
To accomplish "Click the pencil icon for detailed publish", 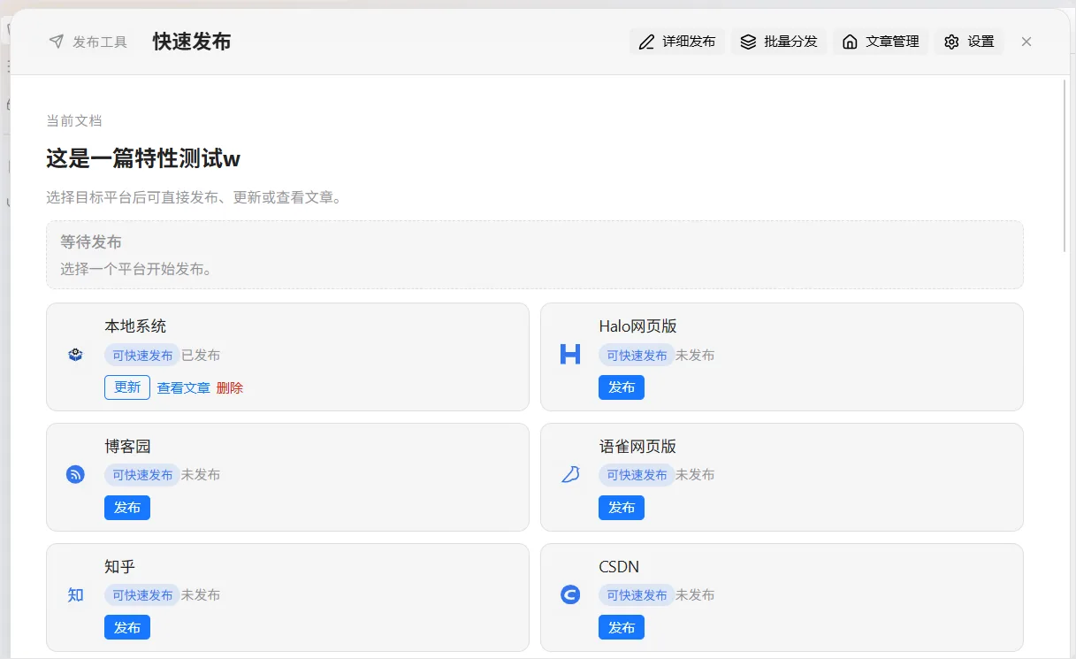I will coord(646,42).
